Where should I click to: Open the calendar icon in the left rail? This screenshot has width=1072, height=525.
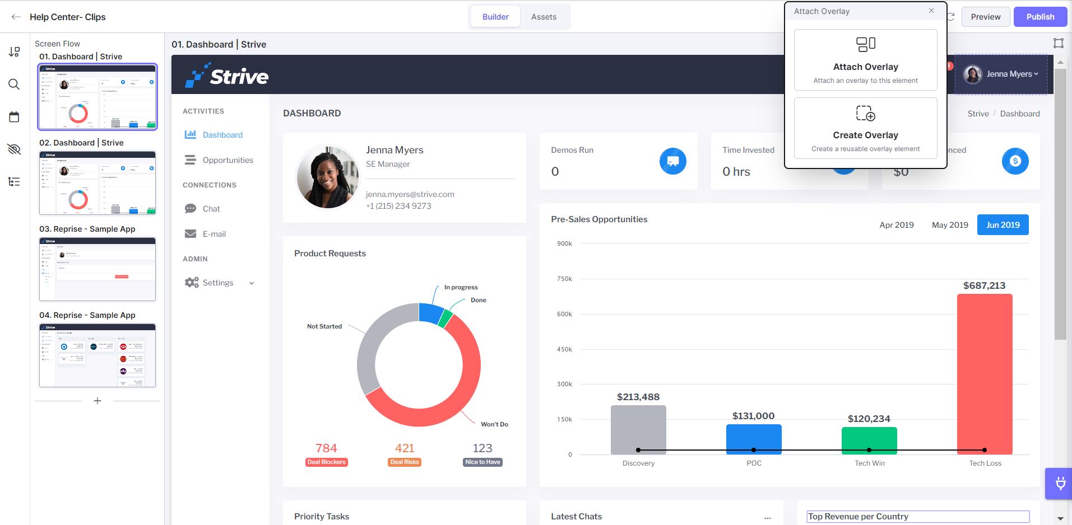pos(15,117)
